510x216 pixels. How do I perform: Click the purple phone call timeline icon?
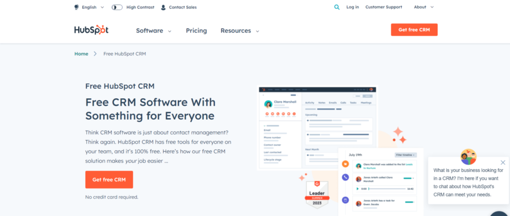coord(346,177)
